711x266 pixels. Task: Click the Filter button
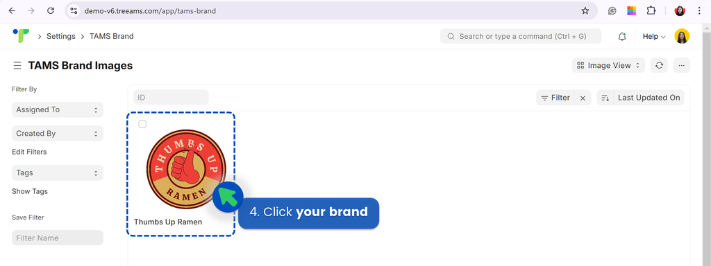(x=555, y=98)
